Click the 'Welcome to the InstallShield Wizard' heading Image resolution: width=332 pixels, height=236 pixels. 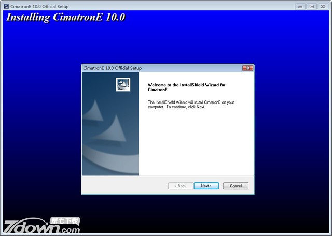pos(186,87)
